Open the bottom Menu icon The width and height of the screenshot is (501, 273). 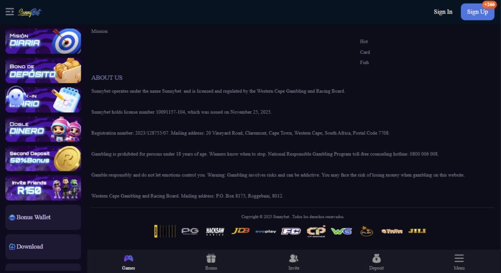tap(459, 258)
